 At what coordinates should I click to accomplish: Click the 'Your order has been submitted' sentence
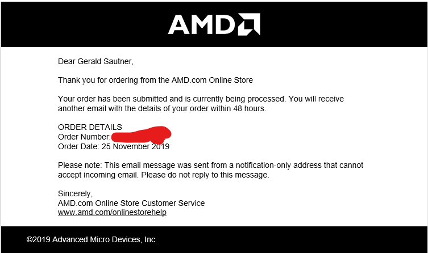click(x=172, y=99)
